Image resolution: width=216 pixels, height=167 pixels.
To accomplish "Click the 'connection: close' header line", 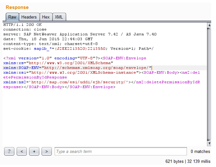I will 25,29.
